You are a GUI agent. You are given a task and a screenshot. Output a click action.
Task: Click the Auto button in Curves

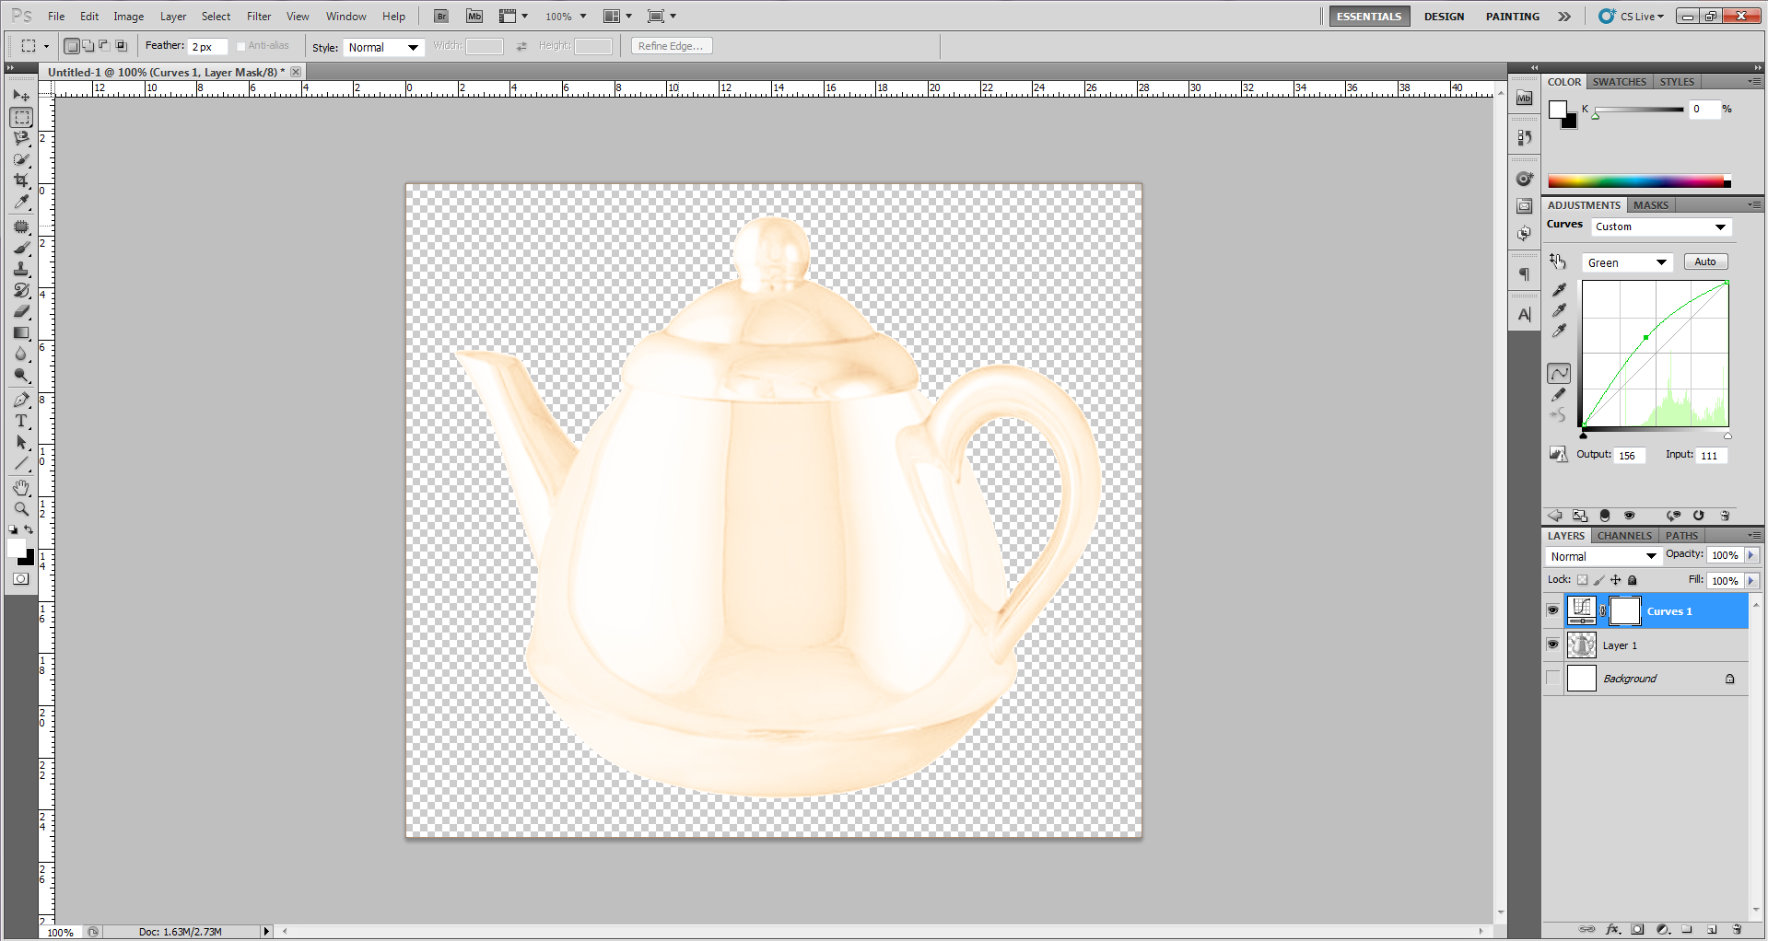(x=1705, y=261)
